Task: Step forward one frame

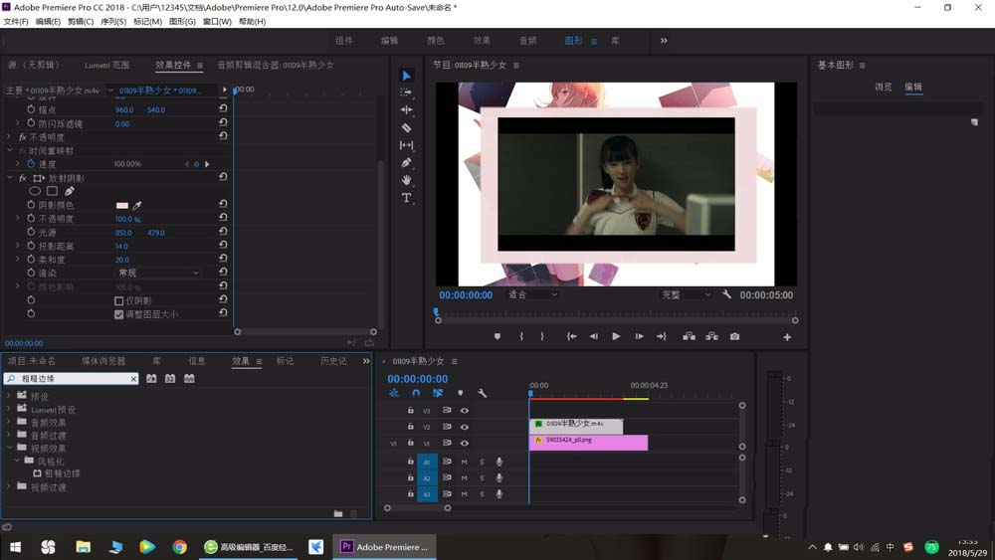Action: pos(639,337)
